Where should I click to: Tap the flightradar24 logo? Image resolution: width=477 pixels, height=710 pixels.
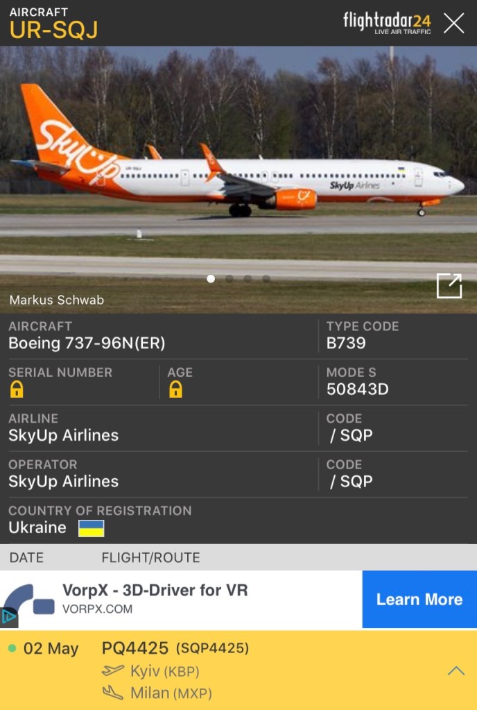[387, 23]
